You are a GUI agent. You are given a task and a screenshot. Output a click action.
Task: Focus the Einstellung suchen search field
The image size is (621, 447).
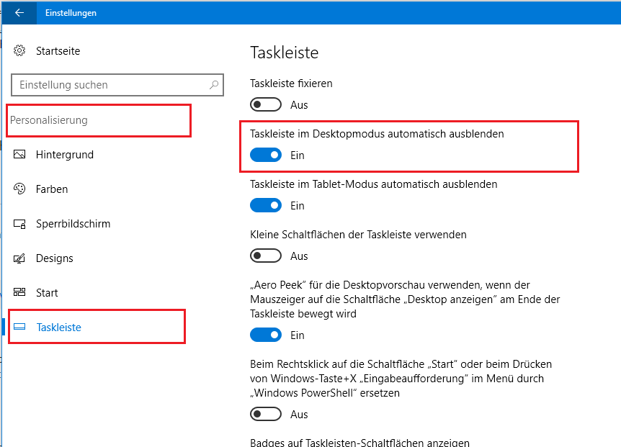click(x=117, y=85)
